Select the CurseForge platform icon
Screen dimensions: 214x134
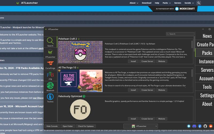tap(50, 65)
